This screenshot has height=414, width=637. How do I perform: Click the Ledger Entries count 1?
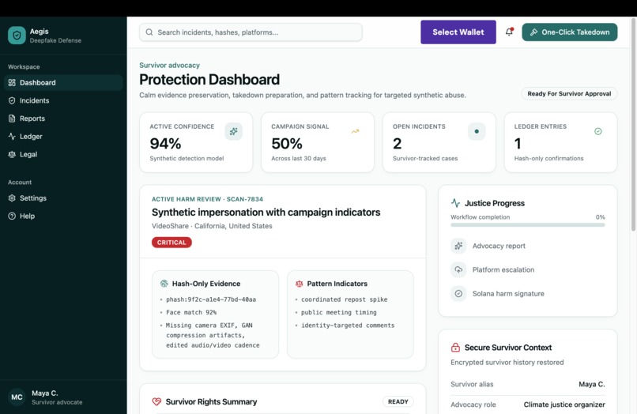pyautogui.click(x=518, y=144)
